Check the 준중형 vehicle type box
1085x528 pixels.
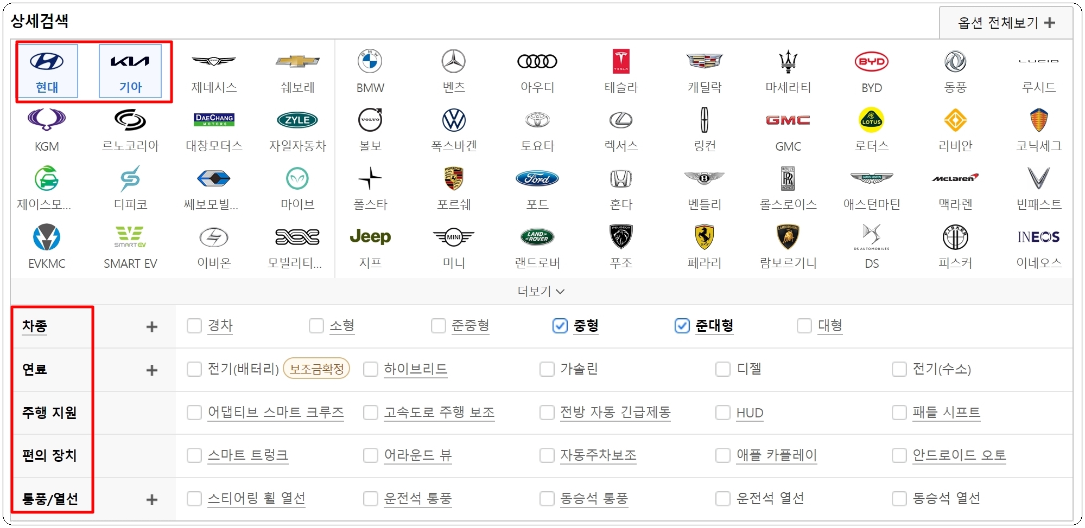tap(438, 326)
